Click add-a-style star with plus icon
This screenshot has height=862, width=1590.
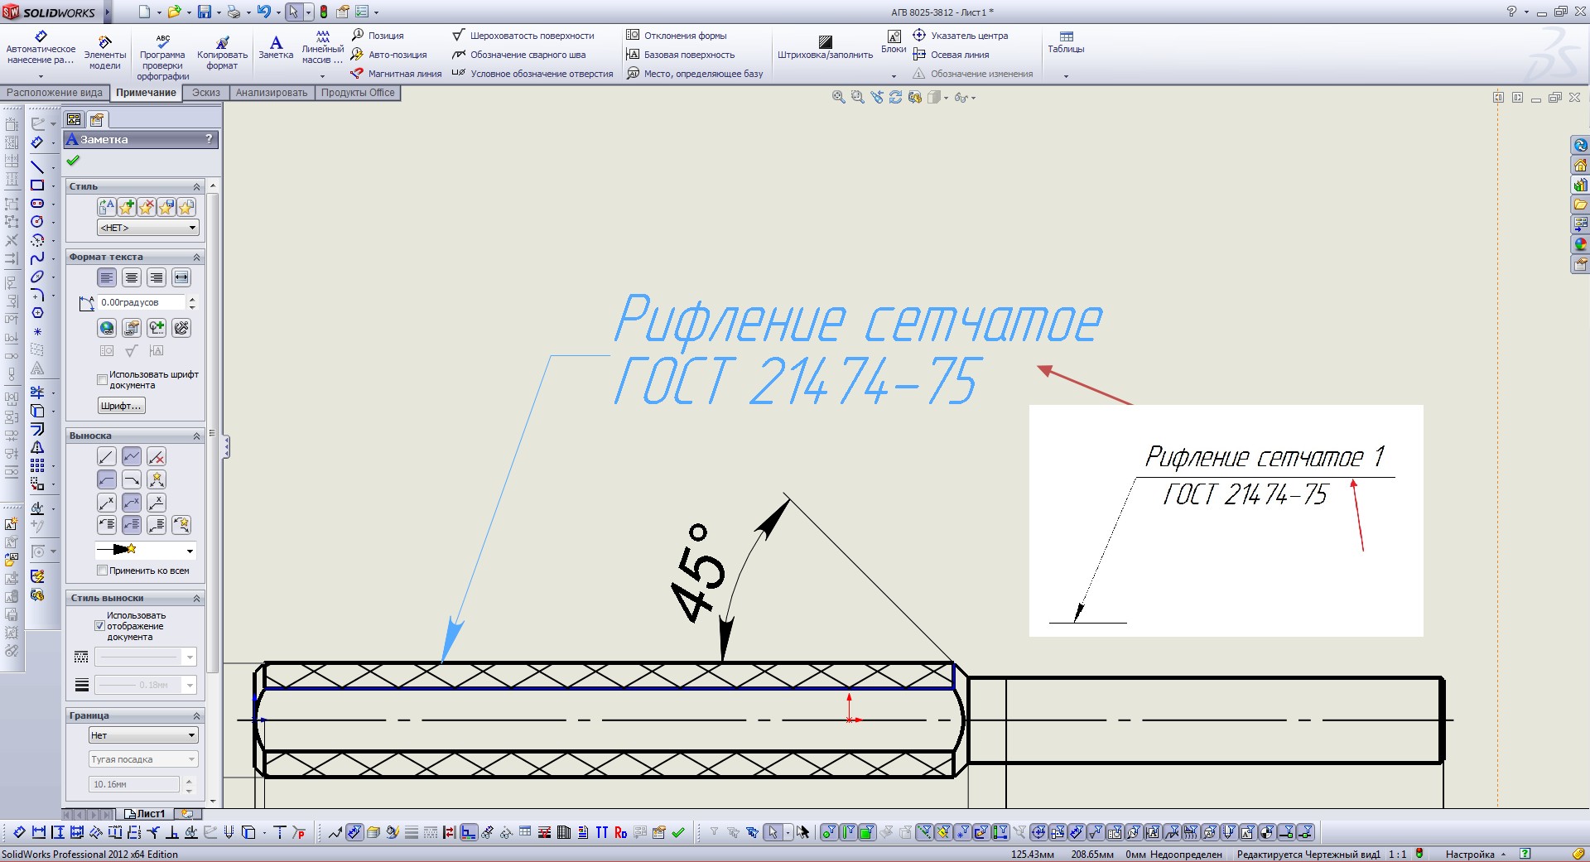(x=127, y=207)
